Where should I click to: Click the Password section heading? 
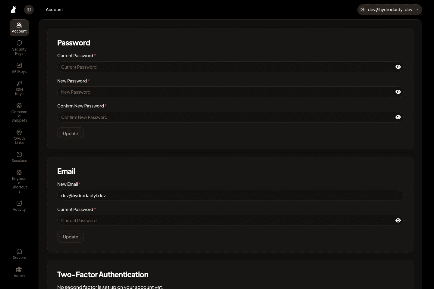[74, 43]
